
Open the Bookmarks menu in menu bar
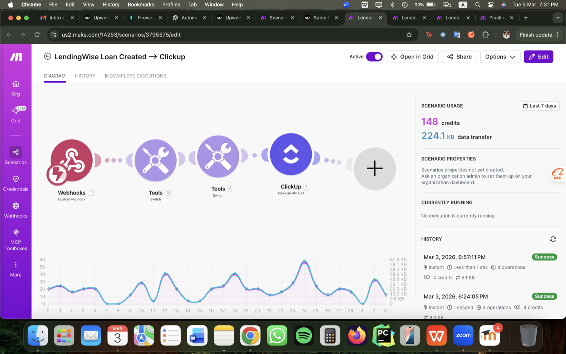click(141, 5)
